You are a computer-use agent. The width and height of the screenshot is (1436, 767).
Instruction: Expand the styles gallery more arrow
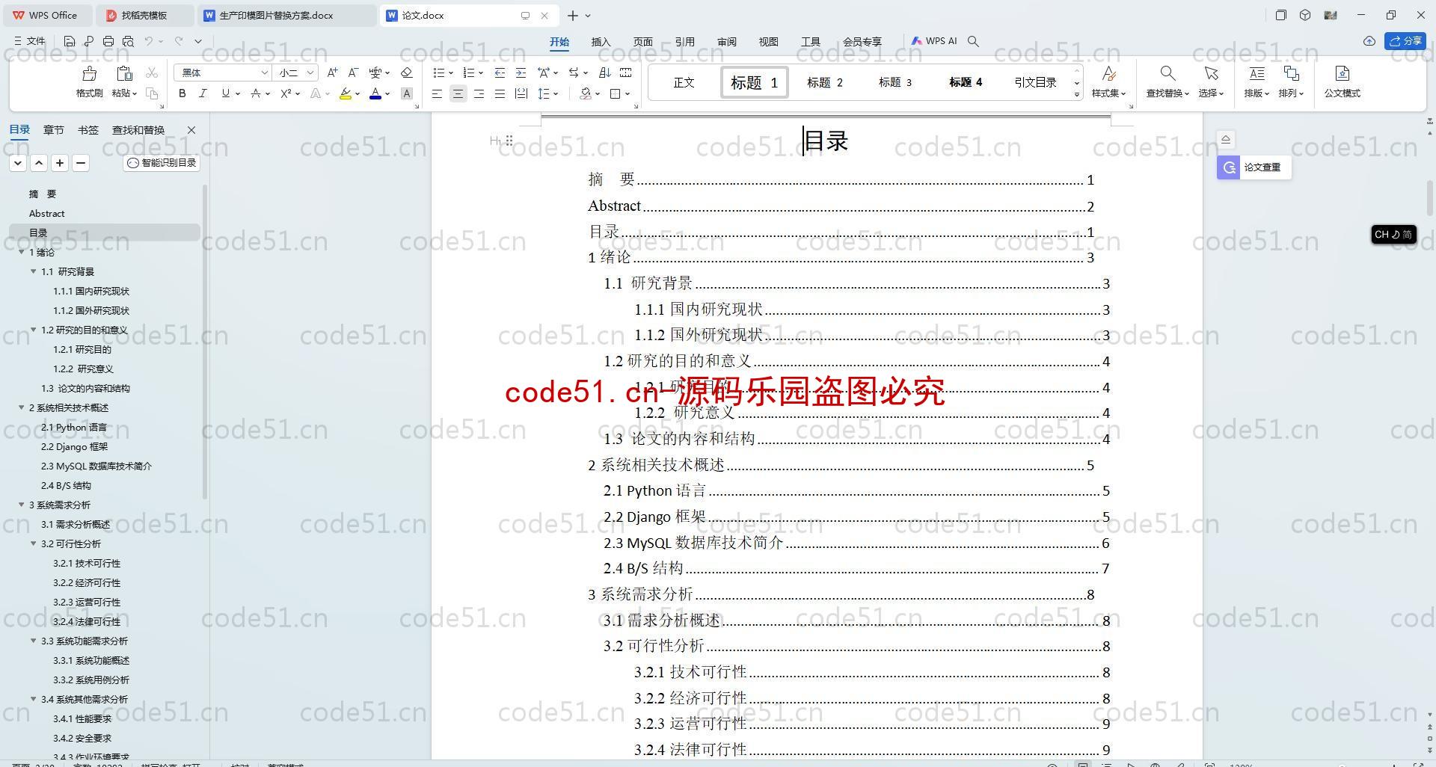(x=1077, y=94)
